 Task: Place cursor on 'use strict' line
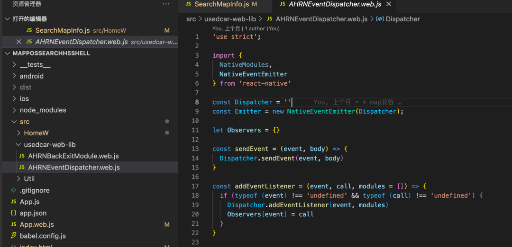coord(237,37)
